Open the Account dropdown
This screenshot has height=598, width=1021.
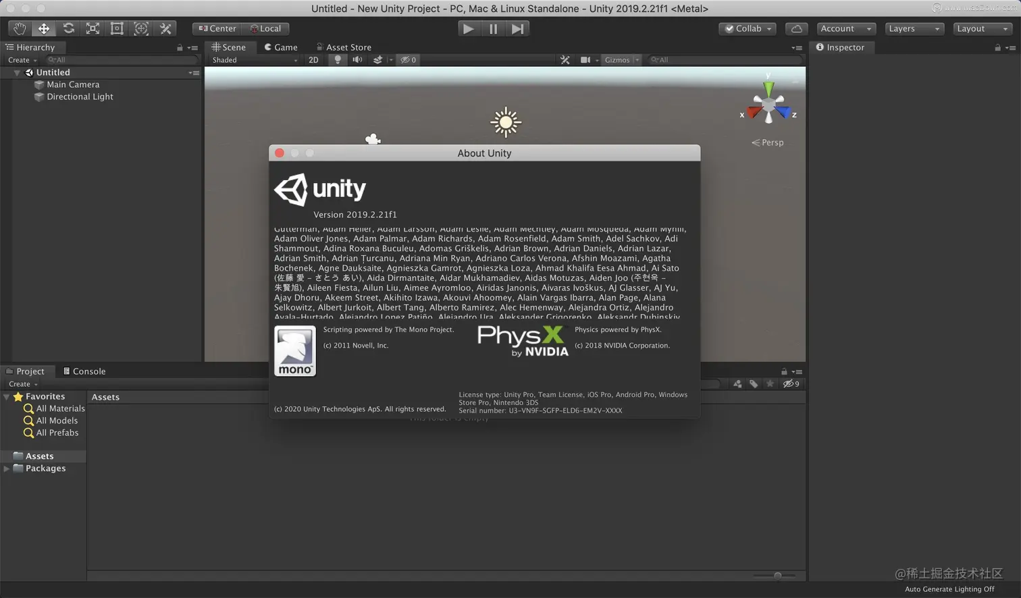(x=846, y=28)
